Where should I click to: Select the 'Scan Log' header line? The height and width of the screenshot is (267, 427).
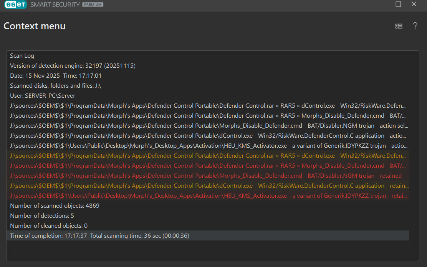pyautogui.click(x=22, y=56)
